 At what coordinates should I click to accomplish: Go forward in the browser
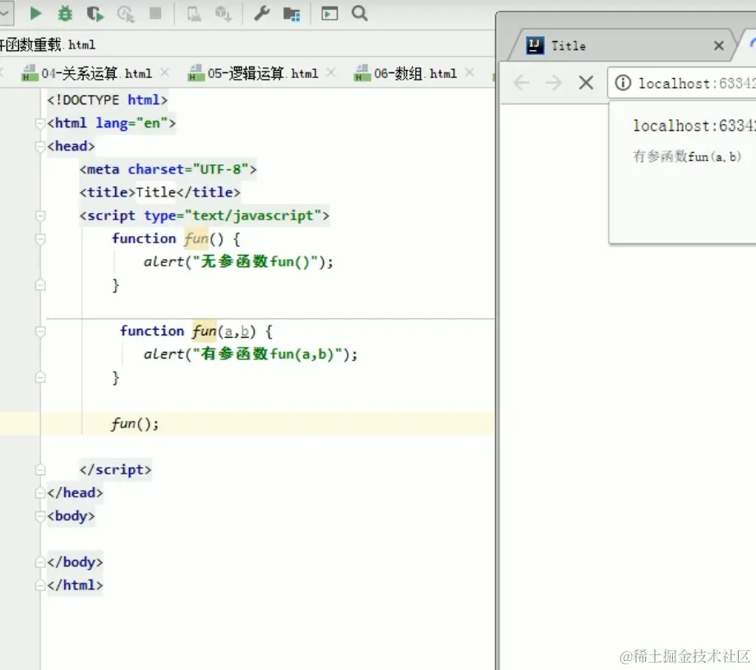pyautogui.click(x=554, y=83)
